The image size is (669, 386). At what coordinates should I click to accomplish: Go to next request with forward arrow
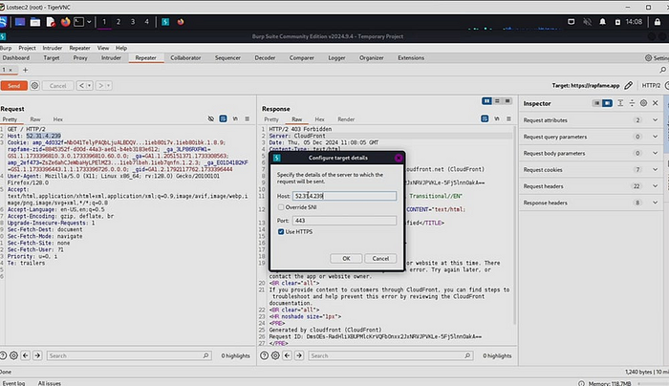coord(100,86)
